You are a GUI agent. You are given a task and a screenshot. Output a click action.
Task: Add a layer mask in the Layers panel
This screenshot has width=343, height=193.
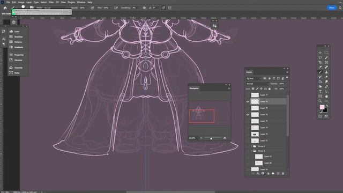(263, 174)
